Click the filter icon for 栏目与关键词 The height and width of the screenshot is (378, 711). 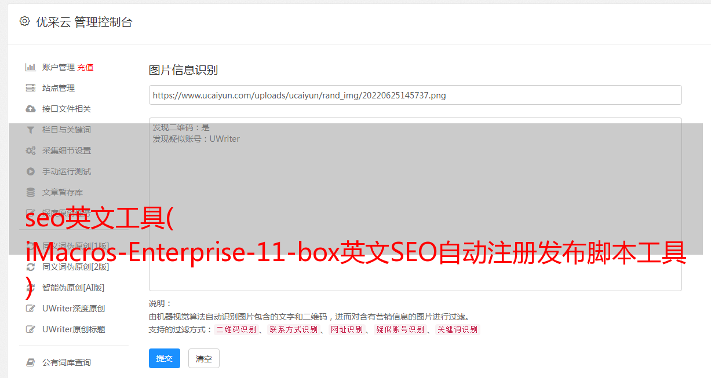(31, 130)
